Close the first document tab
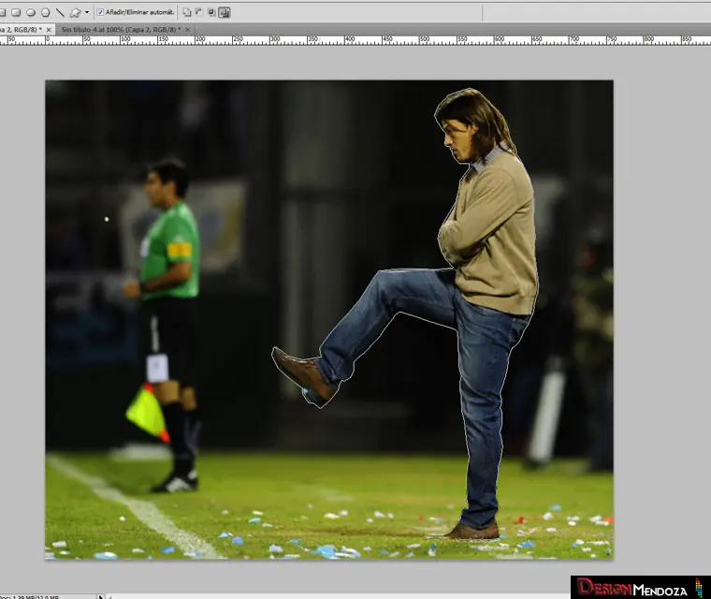 47,30
